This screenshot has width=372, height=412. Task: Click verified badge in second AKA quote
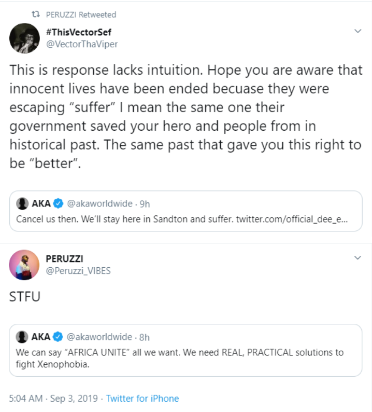coord(59,337)
